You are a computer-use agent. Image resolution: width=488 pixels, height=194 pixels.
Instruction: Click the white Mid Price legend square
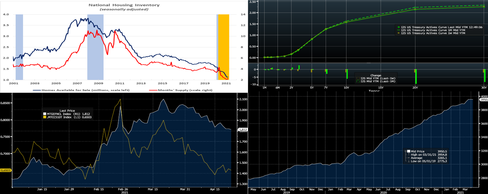coord(408,151)
